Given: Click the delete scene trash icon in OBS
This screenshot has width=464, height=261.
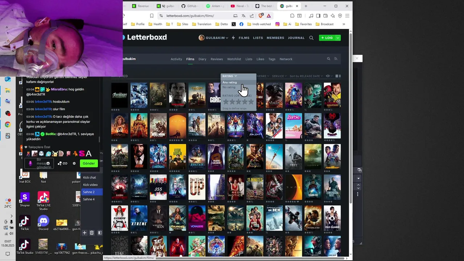Looking at the screenshot, I should pos(92,233).
